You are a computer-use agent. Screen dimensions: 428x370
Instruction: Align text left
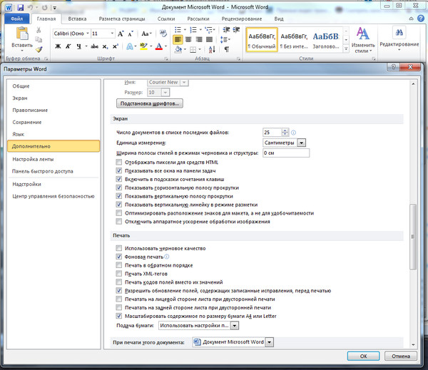coord(178,39)
